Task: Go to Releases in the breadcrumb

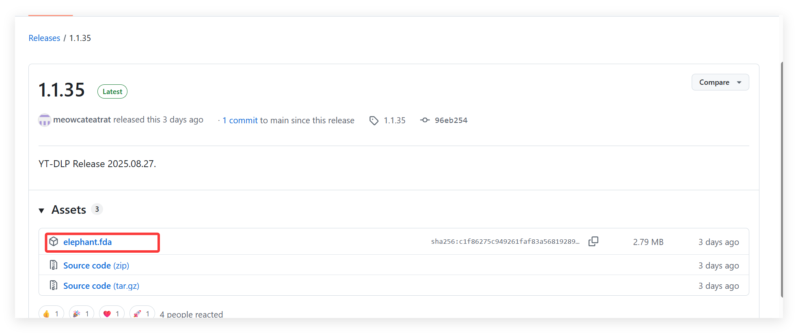Action: (44, 38)
